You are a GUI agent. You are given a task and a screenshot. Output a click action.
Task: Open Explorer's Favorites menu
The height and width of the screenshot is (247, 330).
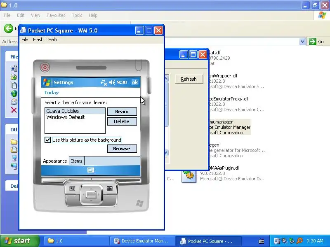point(56,15)
